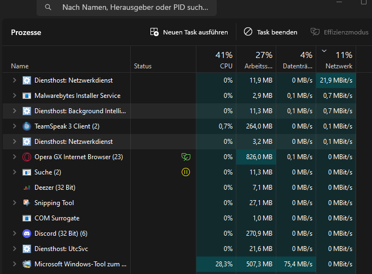372x274 pixels.
Task: Expand the Snipping Tool row
Action: click(14, 203)
